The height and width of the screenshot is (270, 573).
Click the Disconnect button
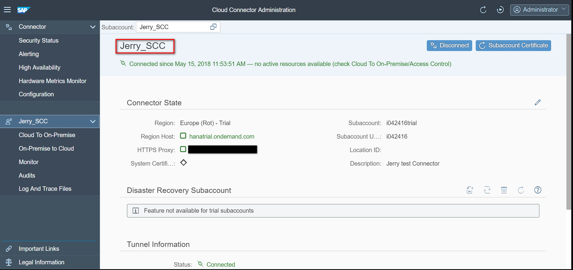click(449, 46)
